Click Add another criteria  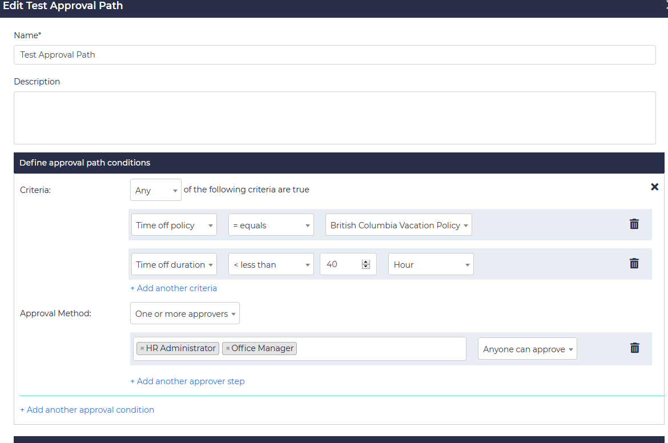pyautogui.click(x=174, y=288)
